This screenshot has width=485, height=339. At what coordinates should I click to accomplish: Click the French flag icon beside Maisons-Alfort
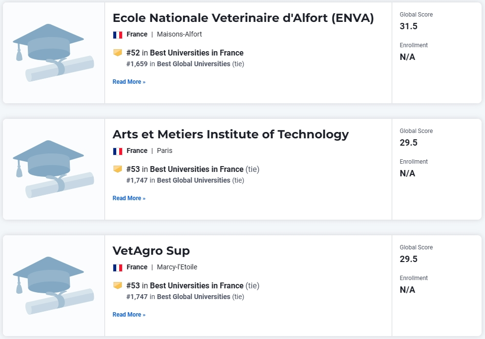point(118,35)
